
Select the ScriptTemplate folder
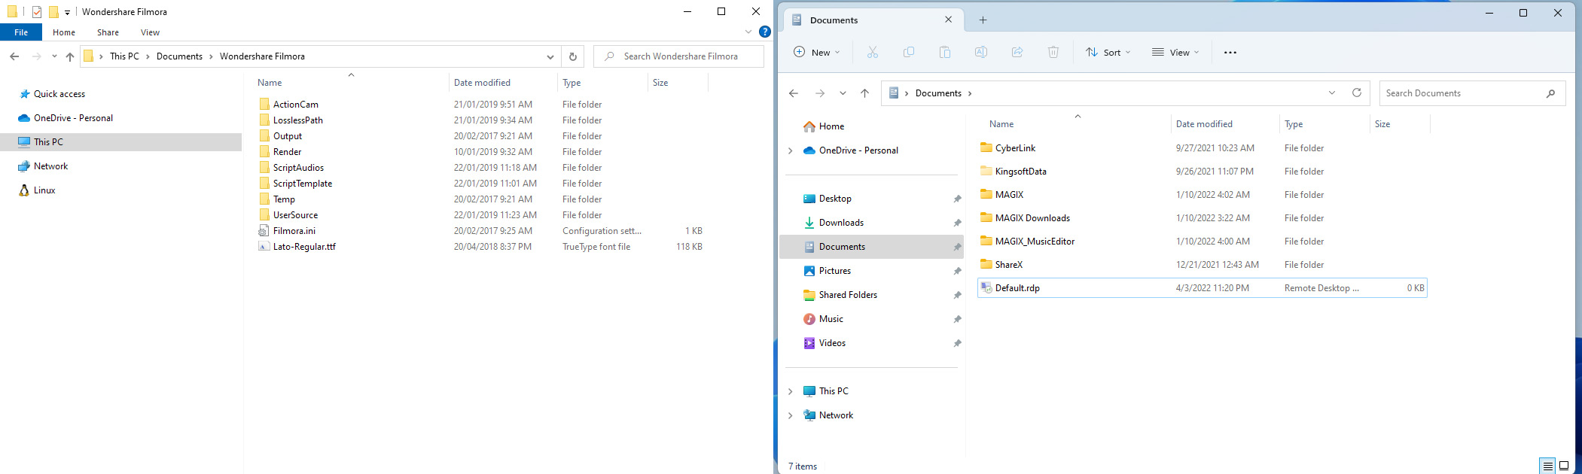tap(302, 184)
